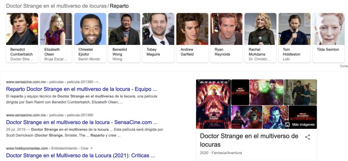Open the SensaCine.com result link
The width and height of the screenshot is (348, 161).
coord(82,122)
